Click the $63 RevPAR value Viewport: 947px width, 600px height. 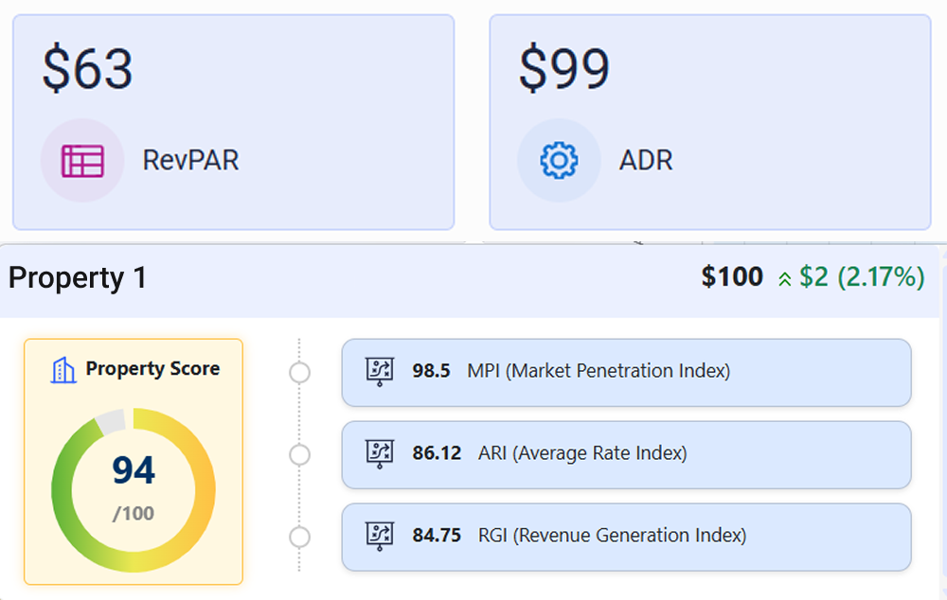point(87,69)
